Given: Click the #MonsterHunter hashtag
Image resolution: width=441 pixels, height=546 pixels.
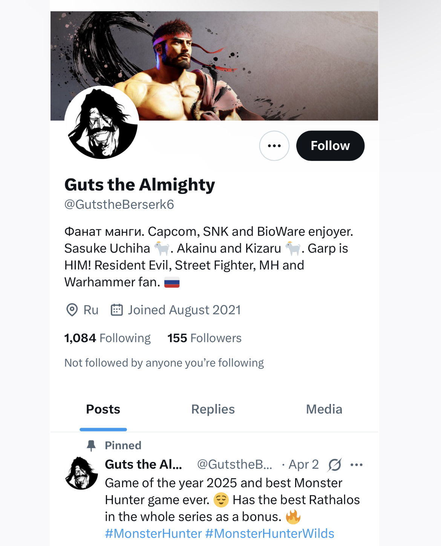Looking at the screenshot, I should click(x=153, y=534).
